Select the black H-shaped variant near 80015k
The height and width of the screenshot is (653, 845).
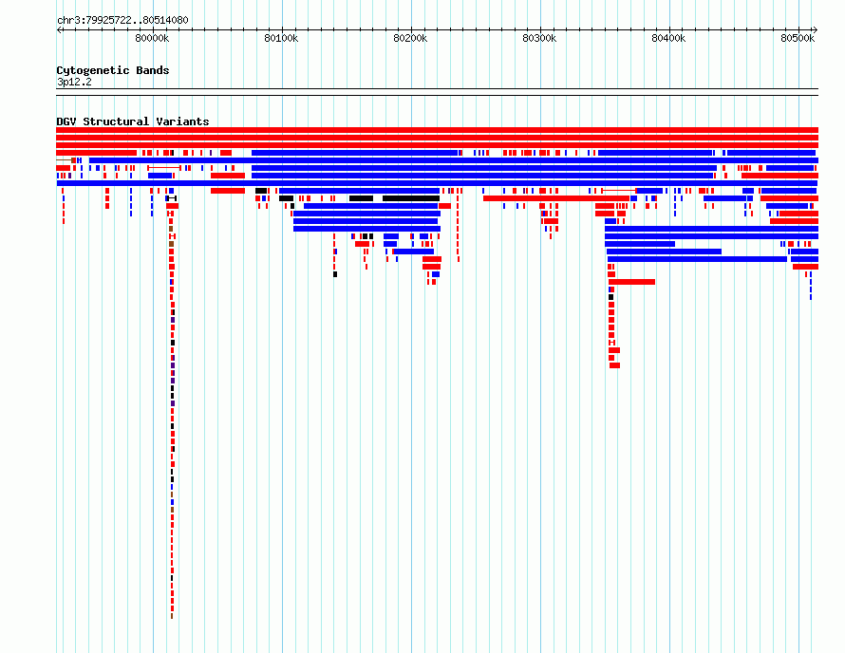click(172, 198)
